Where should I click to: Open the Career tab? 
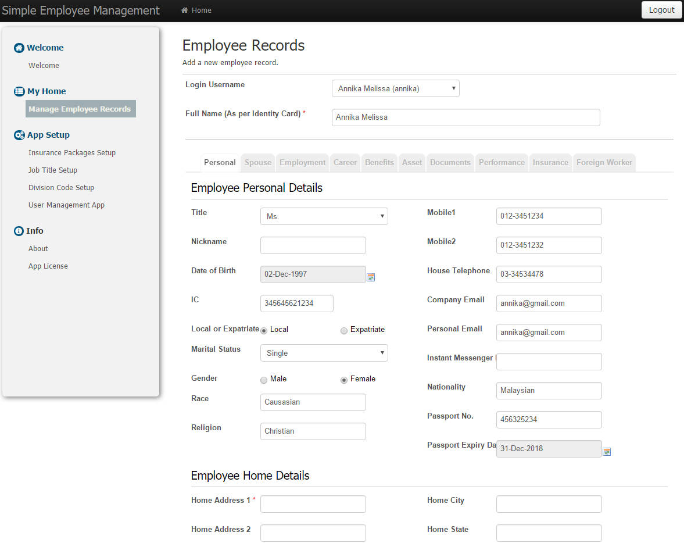coord(345,162)
